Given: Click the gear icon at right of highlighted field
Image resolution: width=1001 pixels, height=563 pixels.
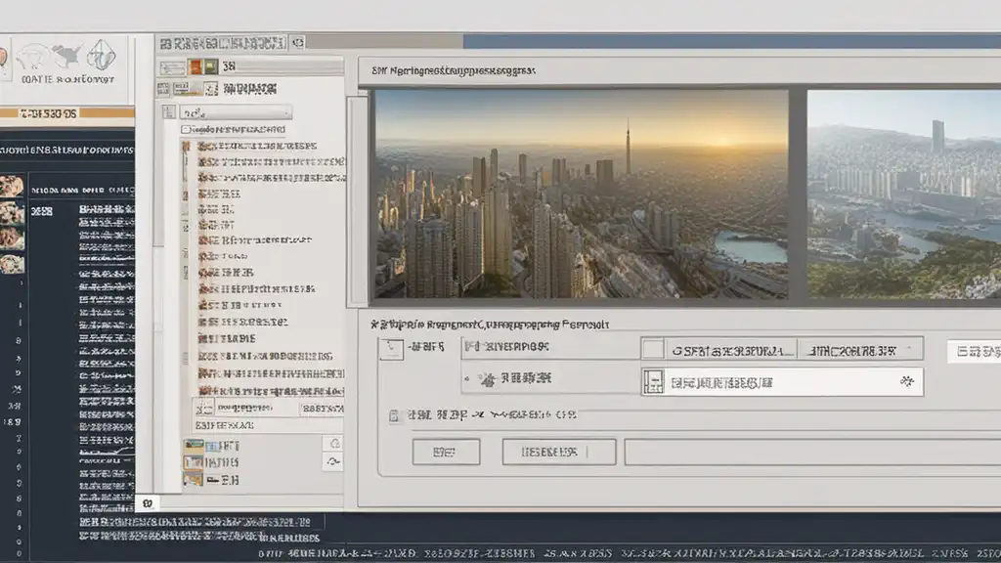Looking at the screenshot, I should pyautogui.click(x=905, y=382).
